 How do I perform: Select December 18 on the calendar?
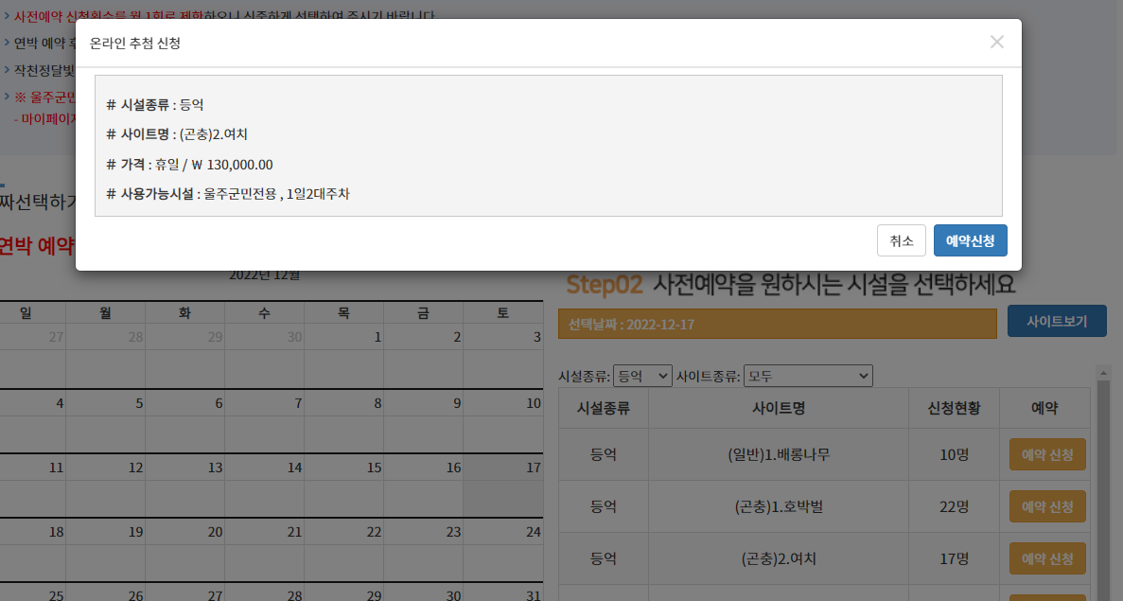pos(33,550)
